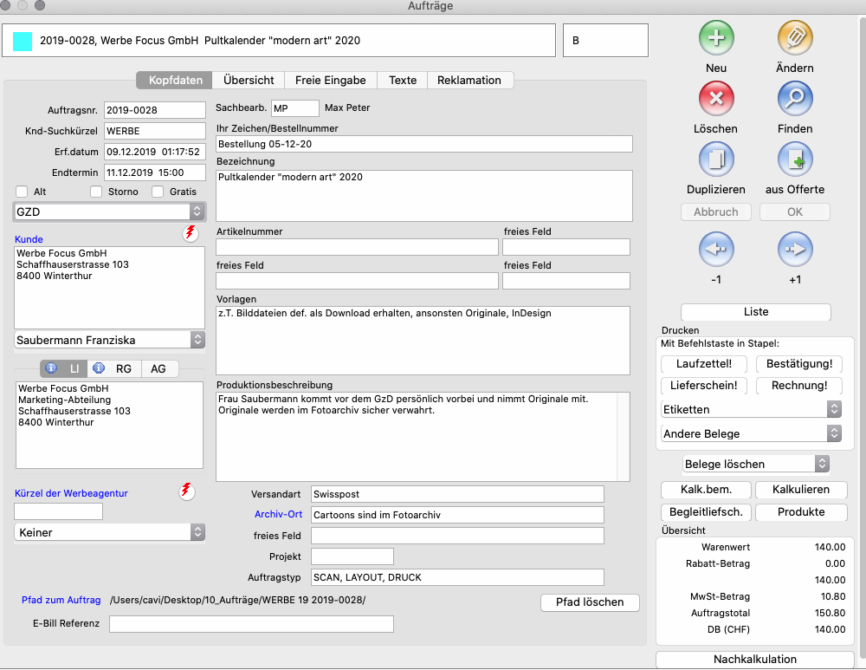This screenshot has width=866, height=670.
Task: Open the Reklamation tab
Action: (469, 80)
